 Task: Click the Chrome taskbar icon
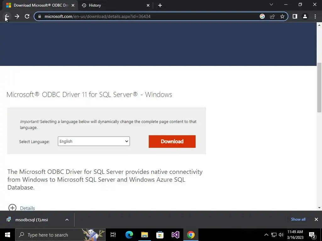click(191, 235)
